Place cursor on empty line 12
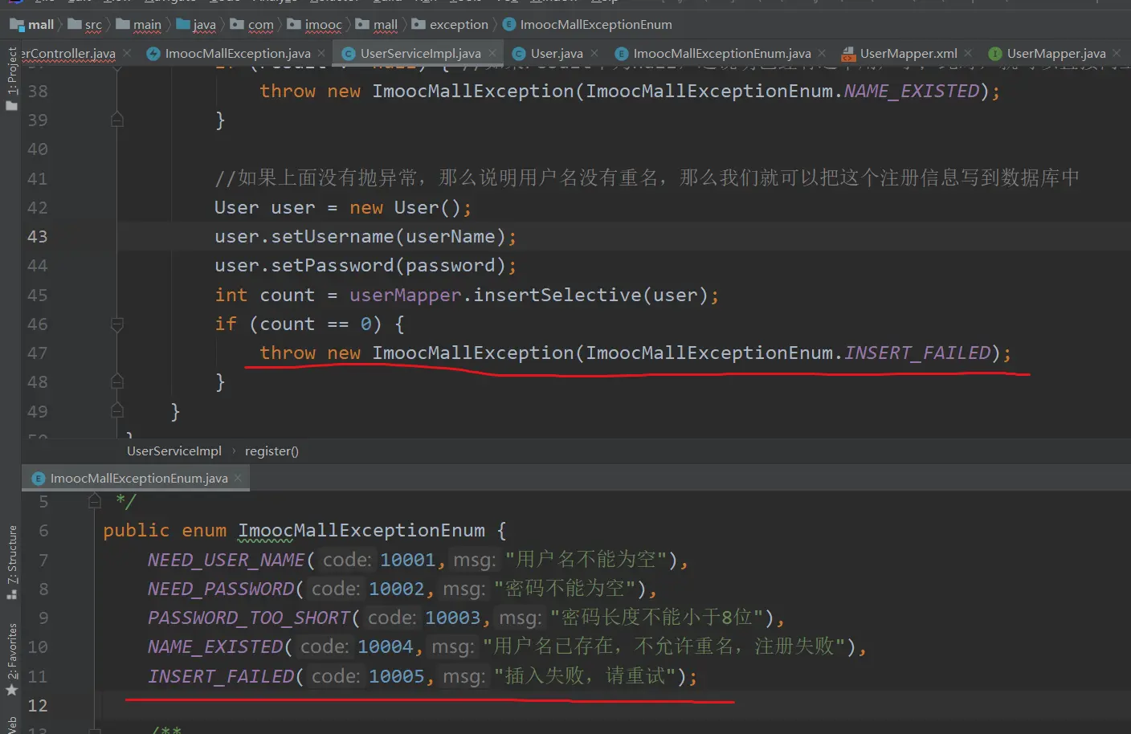The width and height of the screenshot is (1131, 734). coord(402,705)
